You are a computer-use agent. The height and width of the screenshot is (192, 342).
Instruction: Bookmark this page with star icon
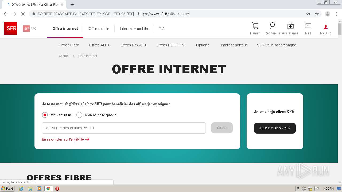(x=317, y=14)
